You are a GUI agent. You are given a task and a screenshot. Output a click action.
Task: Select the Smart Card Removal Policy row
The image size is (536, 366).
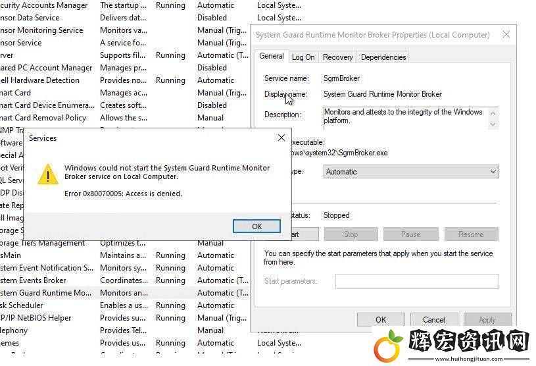pos(124,118)
